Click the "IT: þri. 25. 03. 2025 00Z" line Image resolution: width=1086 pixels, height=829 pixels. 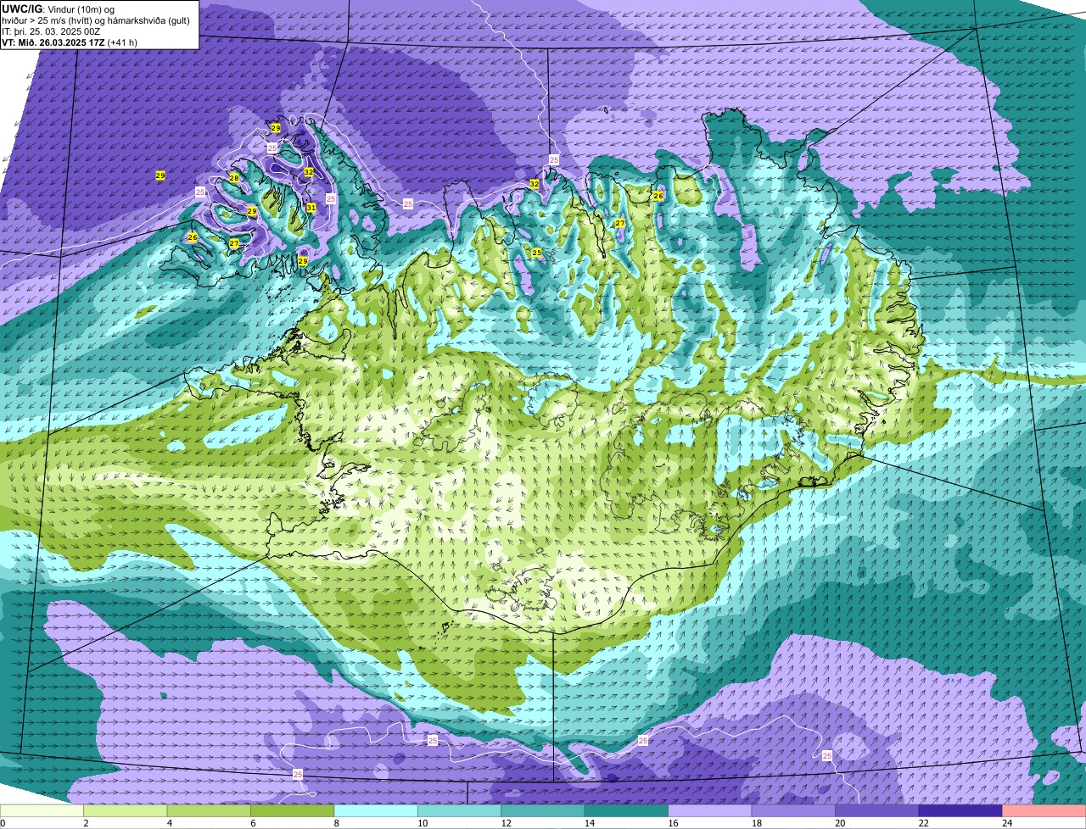tap(51, 31)
